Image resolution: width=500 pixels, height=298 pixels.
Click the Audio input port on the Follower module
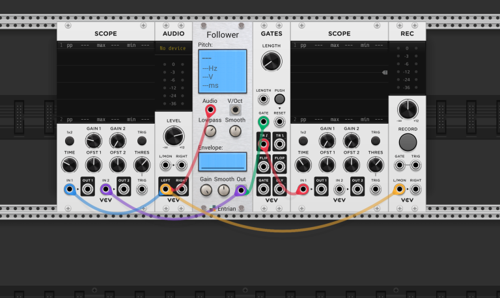(x=210, y=110)
